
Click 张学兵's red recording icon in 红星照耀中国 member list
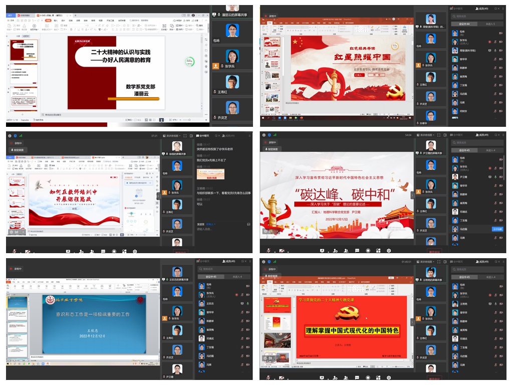pos(489,42)
